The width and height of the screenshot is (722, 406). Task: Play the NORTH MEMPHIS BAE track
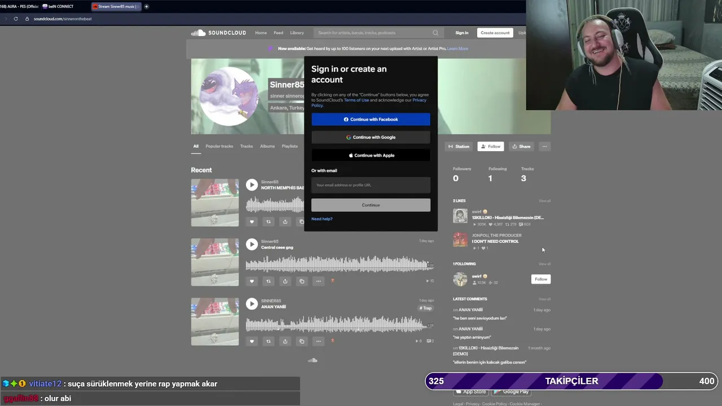(252, 184)
